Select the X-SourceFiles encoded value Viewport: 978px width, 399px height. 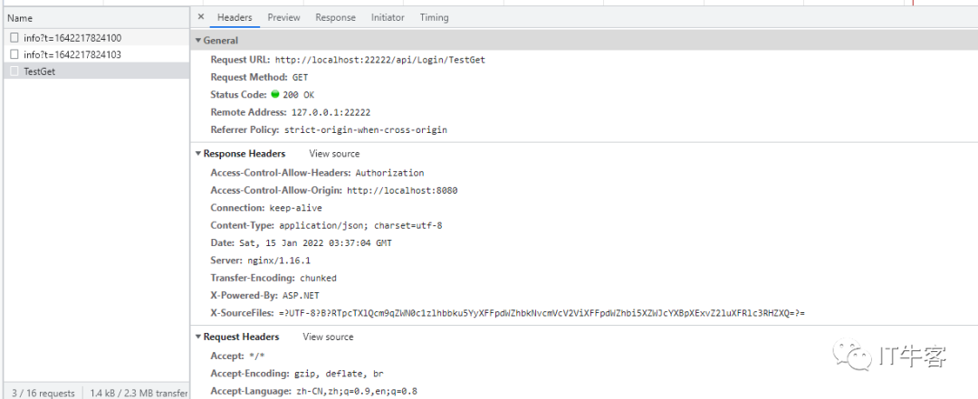[542, 312]
